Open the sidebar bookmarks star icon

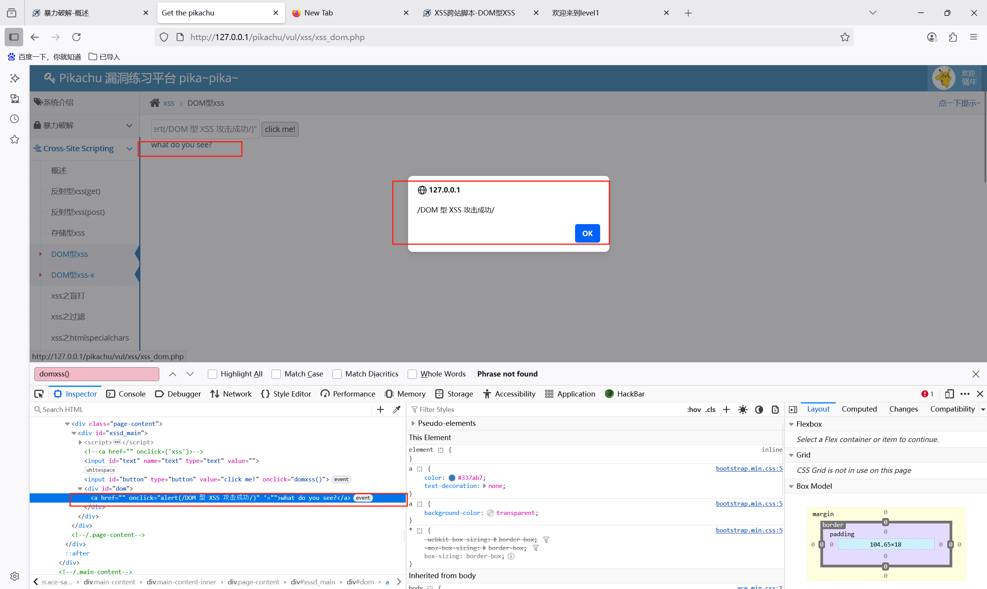[15, 139]
